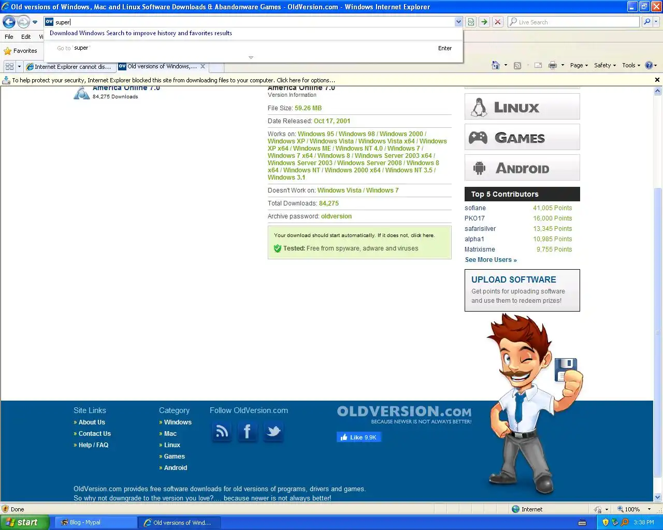Click the Live Search magnifier button
Viewport: 663px width, 530px height.
pyautogui.click(x=647, y=22)
